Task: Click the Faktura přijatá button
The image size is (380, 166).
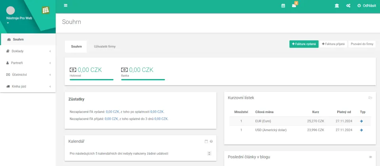Action: coord(333,44)
